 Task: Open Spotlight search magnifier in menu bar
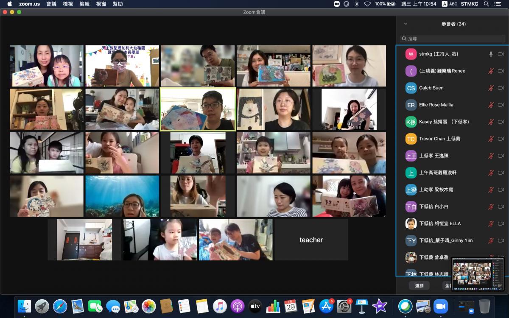coord(486,4)
